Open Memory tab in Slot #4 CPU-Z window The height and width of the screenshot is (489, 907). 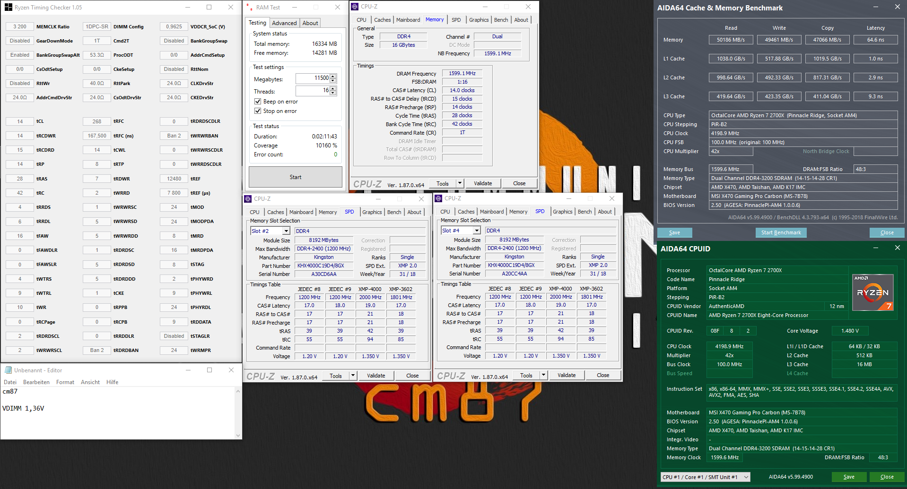tap(518, 212)
